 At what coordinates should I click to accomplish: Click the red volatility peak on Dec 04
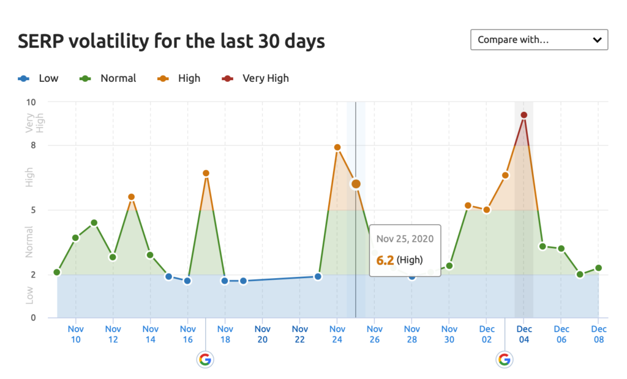pyautogui.click(x=524, y=114)
